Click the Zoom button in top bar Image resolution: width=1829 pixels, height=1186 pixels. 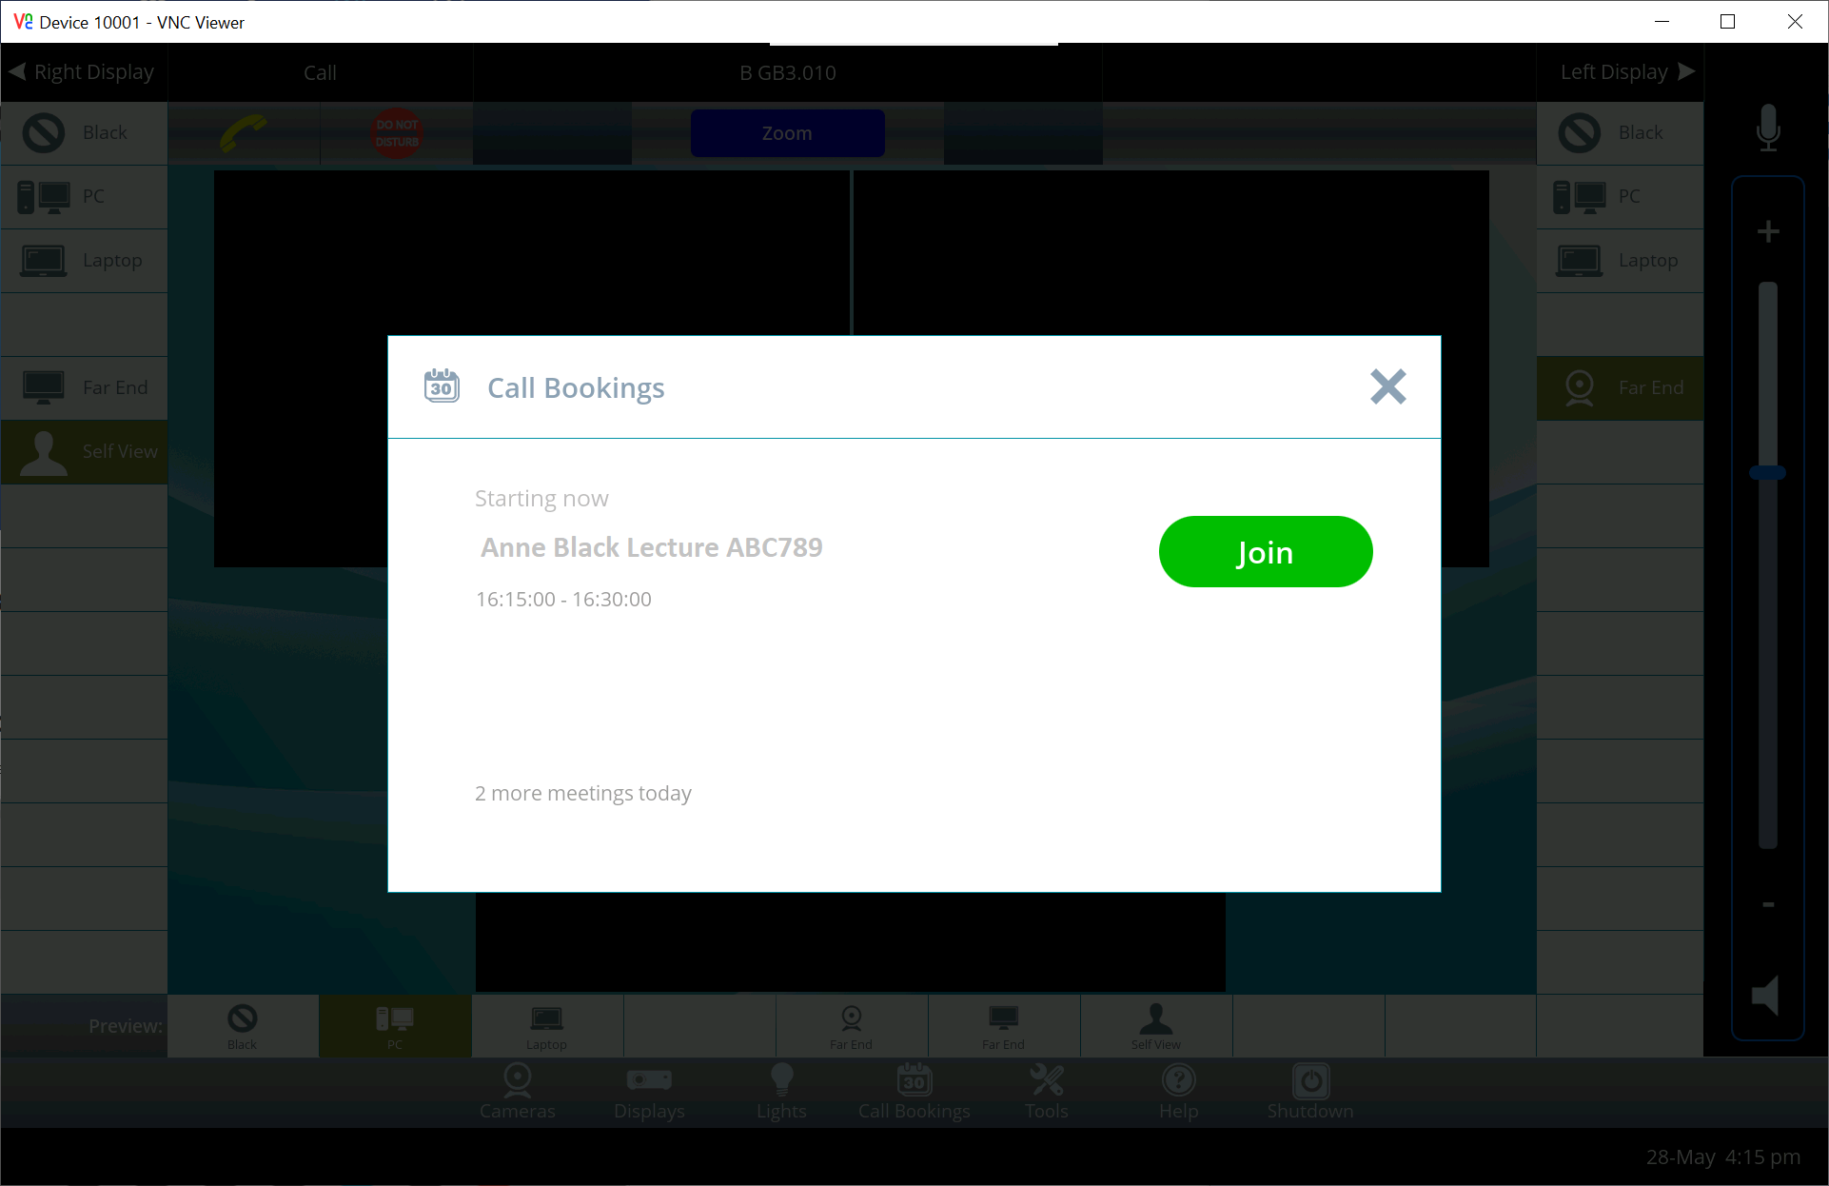(x=787, y=133)
